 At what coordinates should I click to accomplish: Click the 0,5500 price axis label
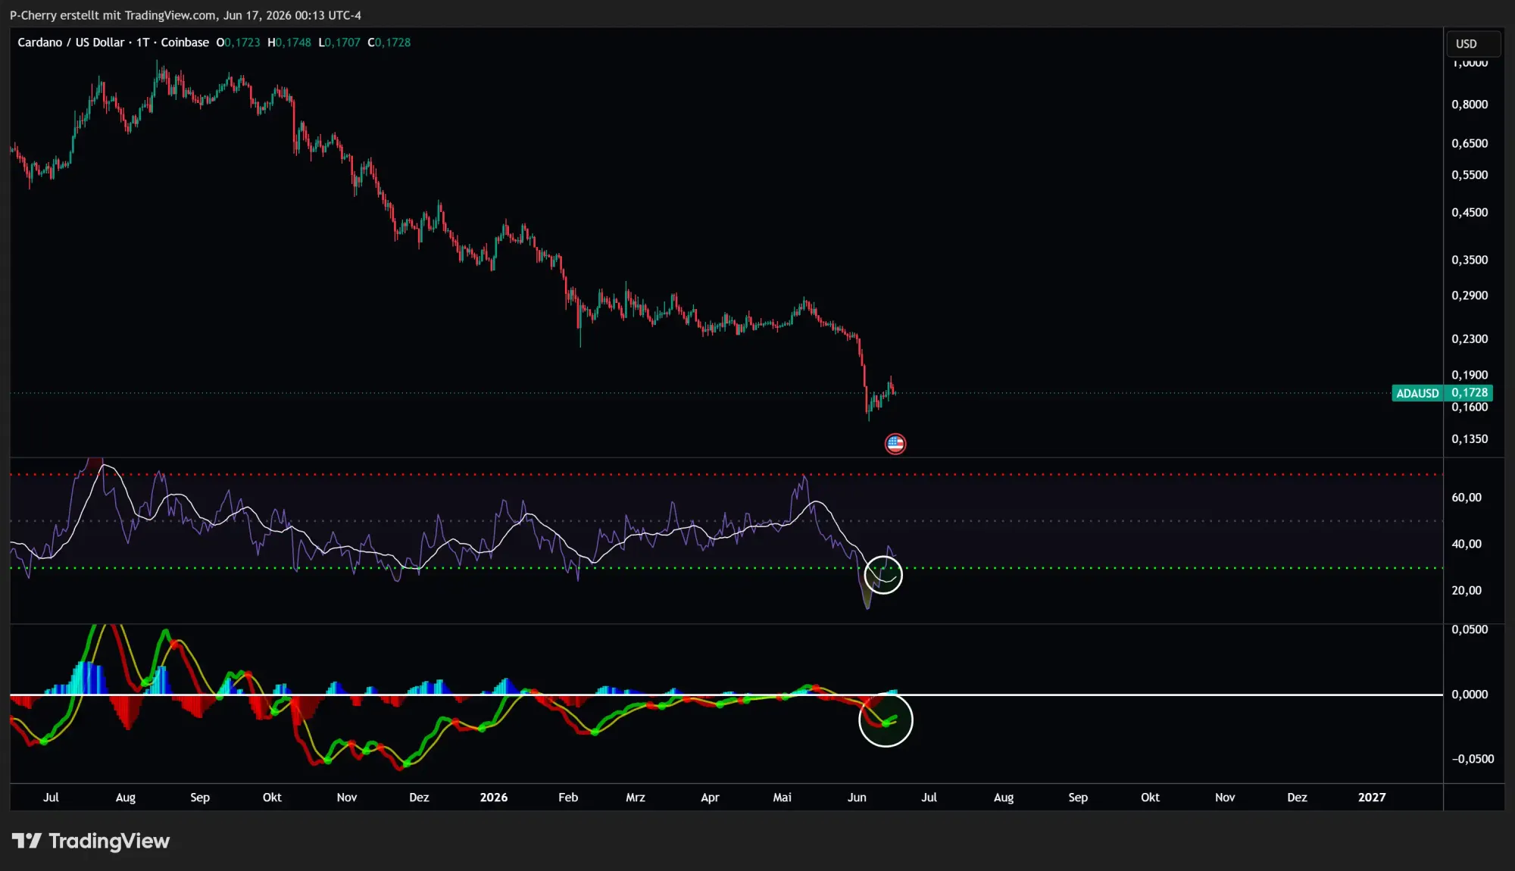1470,175
